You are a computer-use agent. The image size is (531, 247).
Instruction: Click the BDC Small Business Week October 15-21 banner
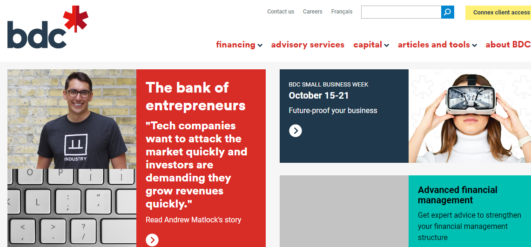[344, 95]
